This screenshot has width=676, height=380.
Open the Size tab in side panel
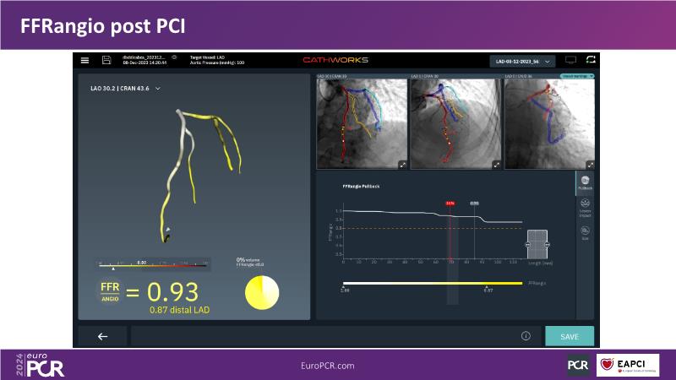586,232
